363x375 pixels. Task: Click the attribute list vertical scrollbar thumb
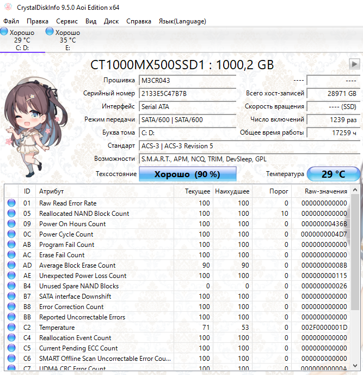tap(355, 252)
